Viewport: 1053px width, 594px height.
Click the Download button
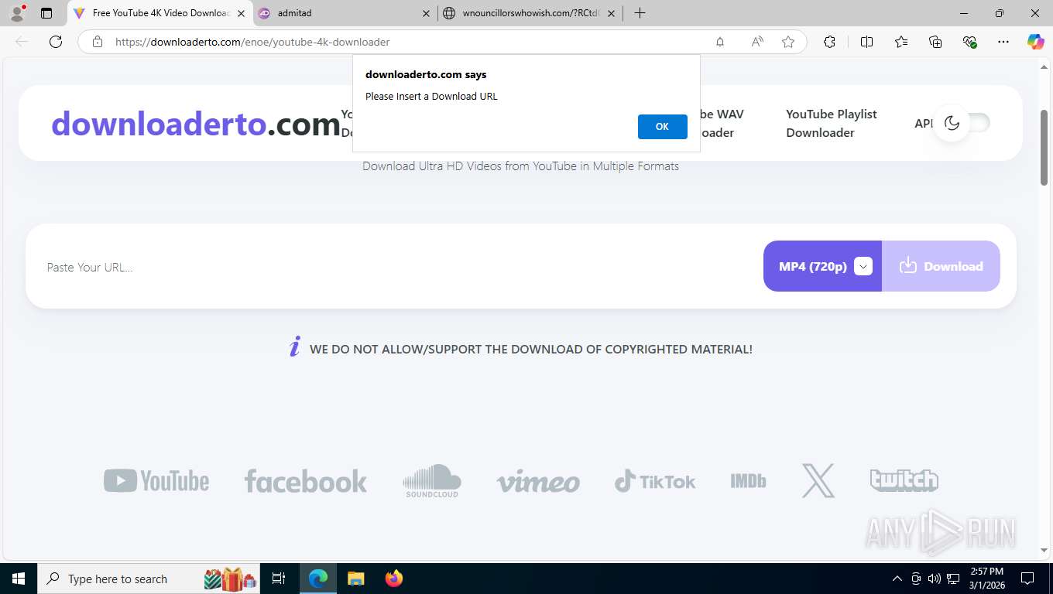point(941,266)
